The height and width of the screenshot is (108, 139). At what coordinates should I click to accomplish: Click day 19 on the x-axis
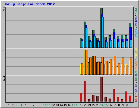pos(81,105)
